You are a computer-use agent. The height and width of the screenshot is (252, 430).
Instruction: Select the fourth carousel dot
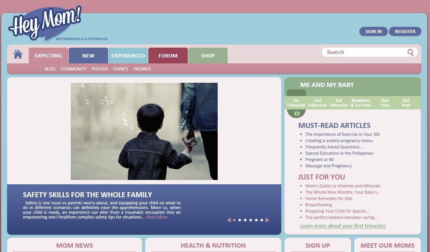(x=251, y=220)
